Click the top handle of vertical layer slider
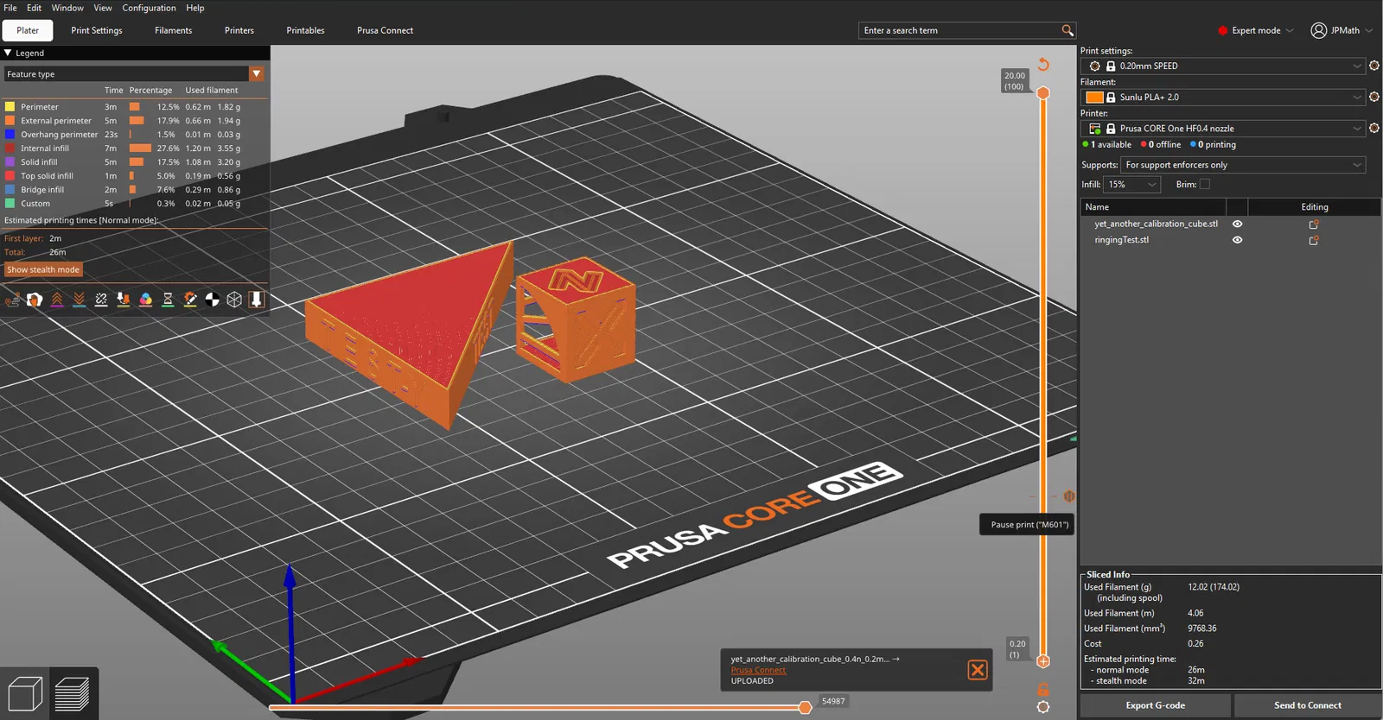Screen dimensions: 1383x720 [1043, 92]
